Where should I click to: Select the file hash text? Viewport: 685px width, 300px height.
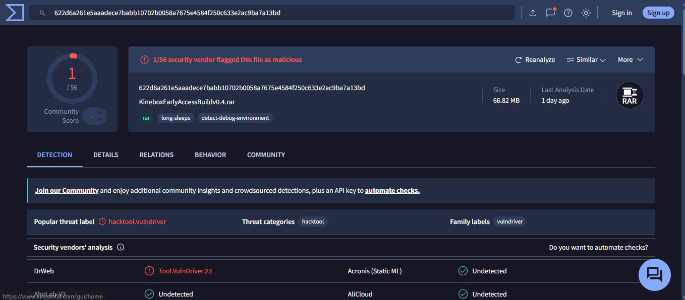tap(252, 88)
